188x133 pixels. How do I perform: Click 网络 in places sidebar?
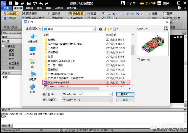(x=33, y=89)
